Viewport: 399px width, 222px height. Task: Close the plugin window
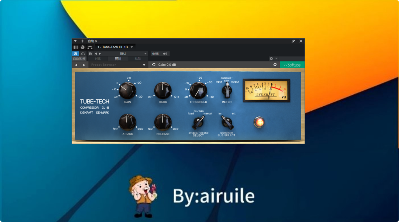[301, 41]
